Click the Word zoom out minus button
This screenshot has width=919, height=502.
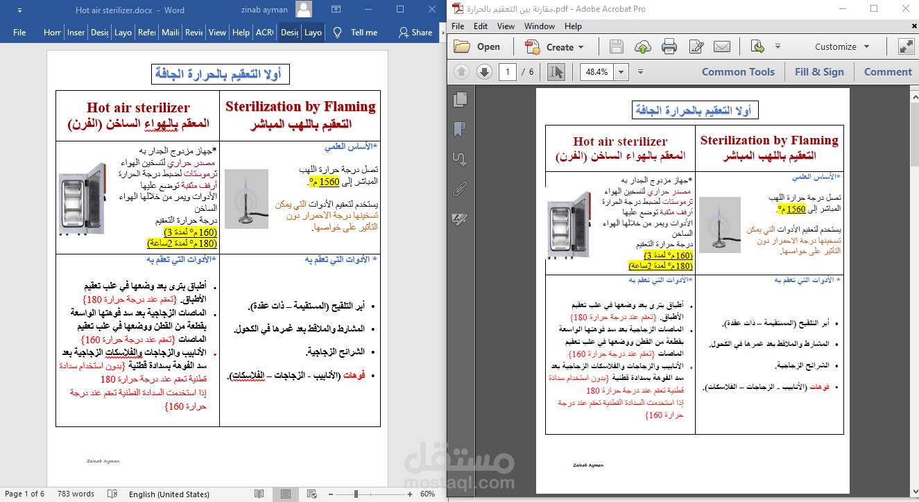(332, 494)
